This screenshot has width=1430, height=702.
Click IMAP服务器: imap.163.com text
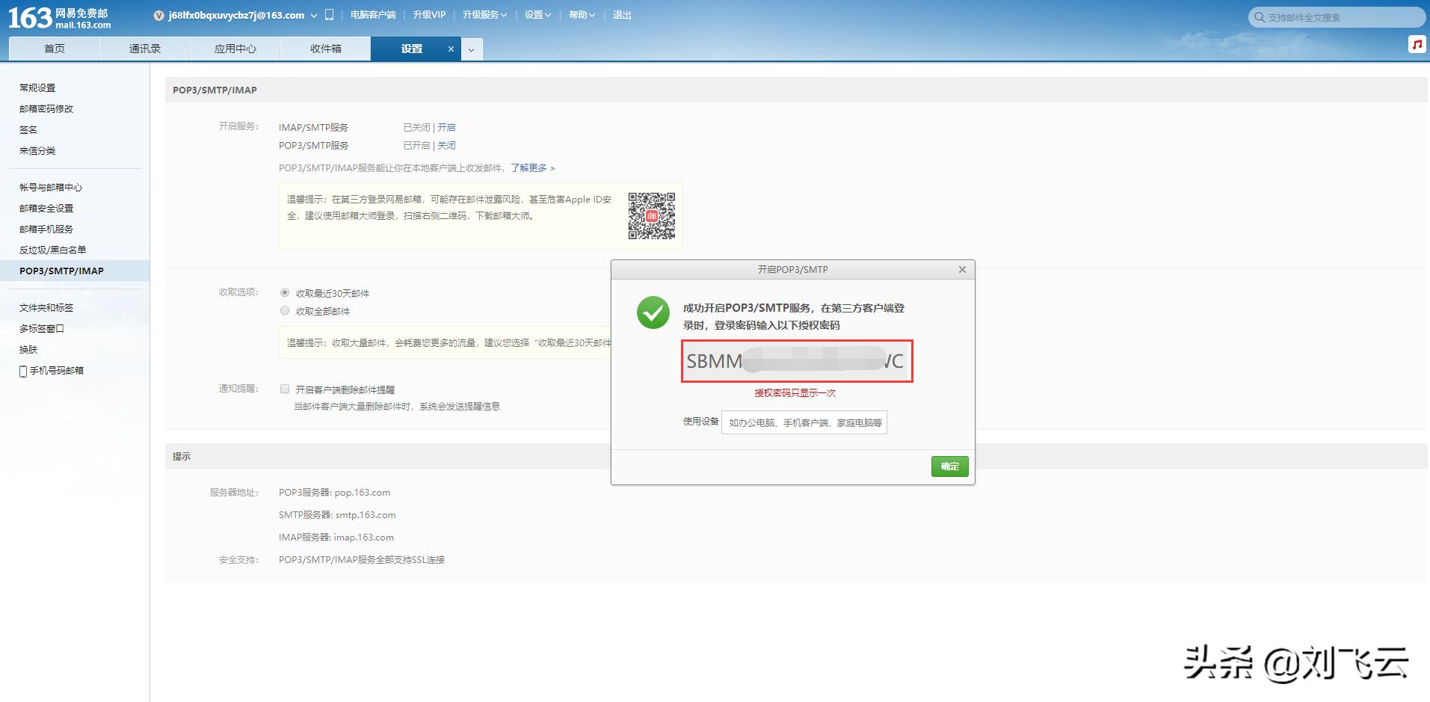[336, 538]
